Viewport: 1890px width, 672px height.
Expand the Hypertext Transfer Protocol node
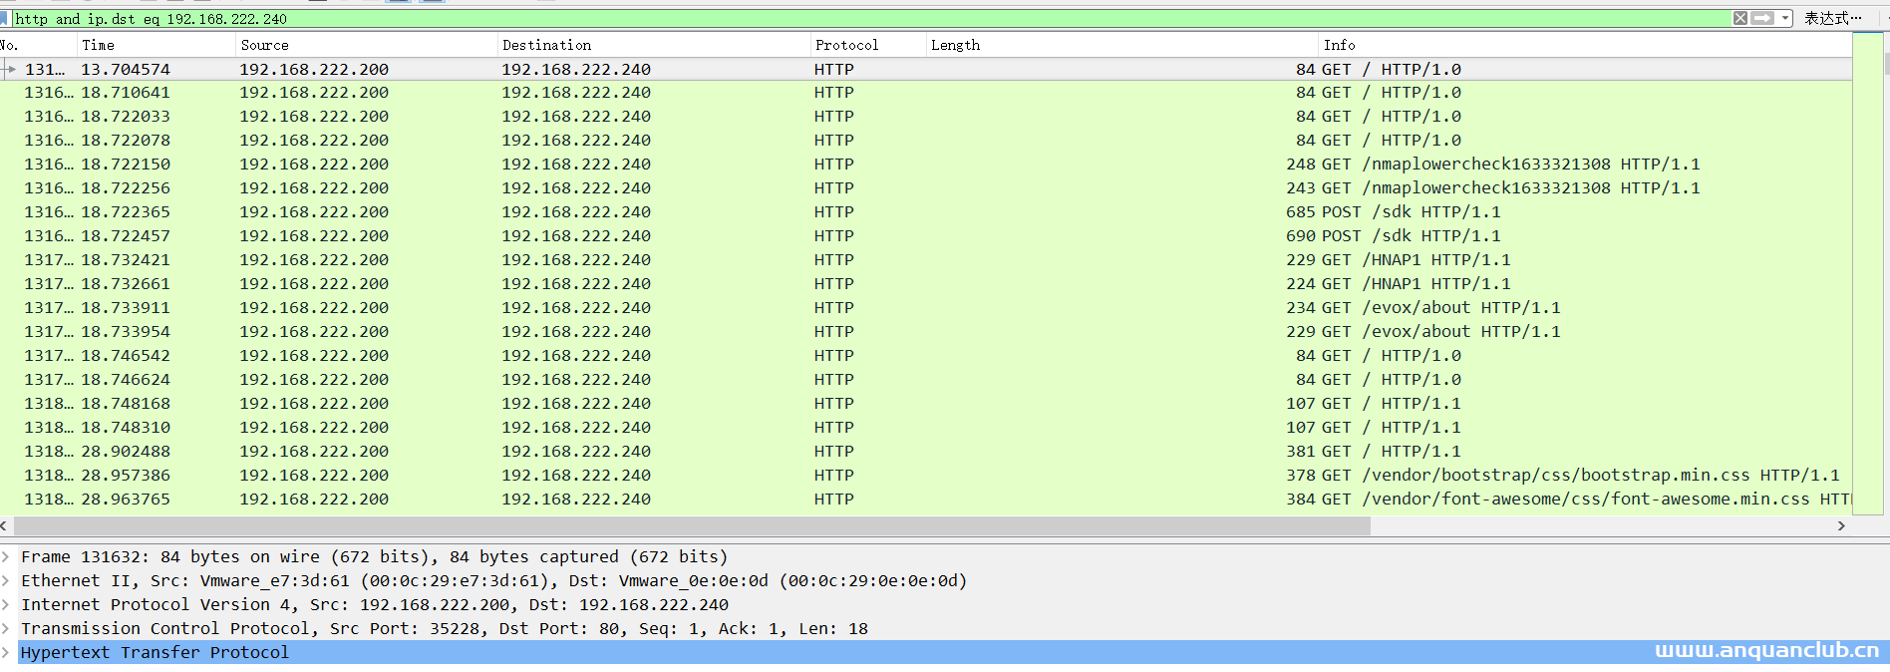[x=6, y=652]
